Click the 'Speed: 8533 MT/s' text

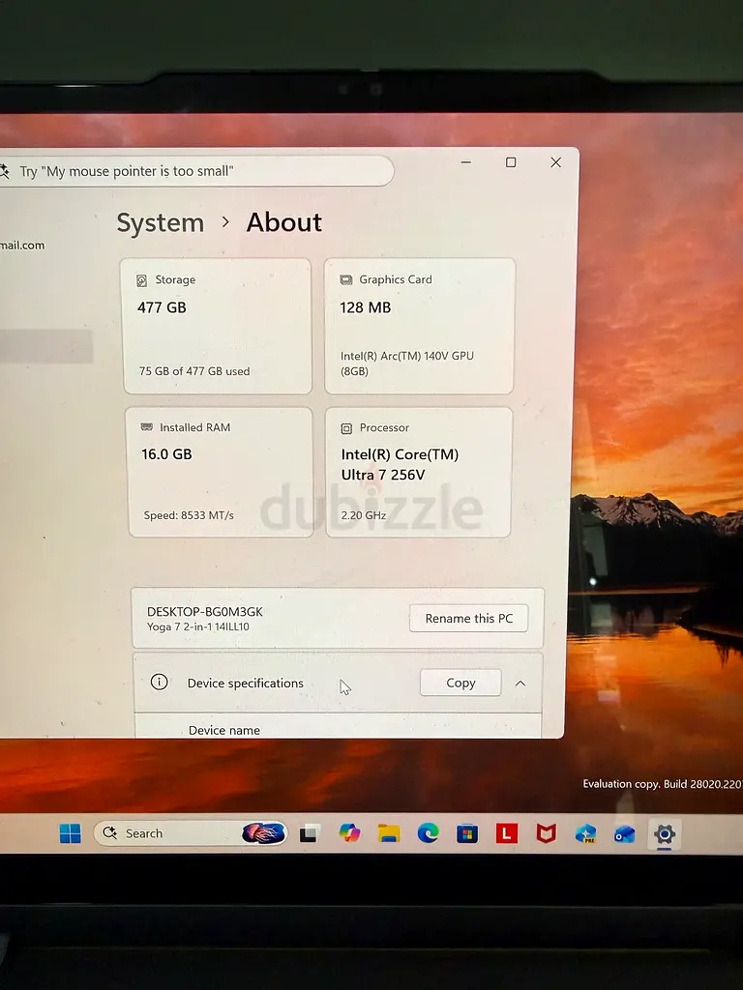189,515
